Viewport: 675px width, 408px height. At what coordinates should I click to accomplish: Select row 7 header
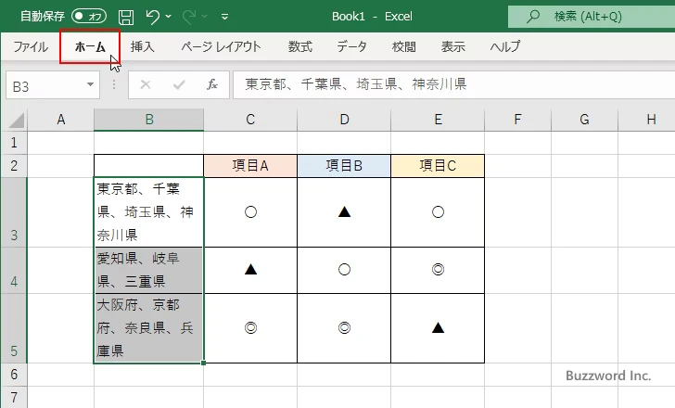coord(14,397)
